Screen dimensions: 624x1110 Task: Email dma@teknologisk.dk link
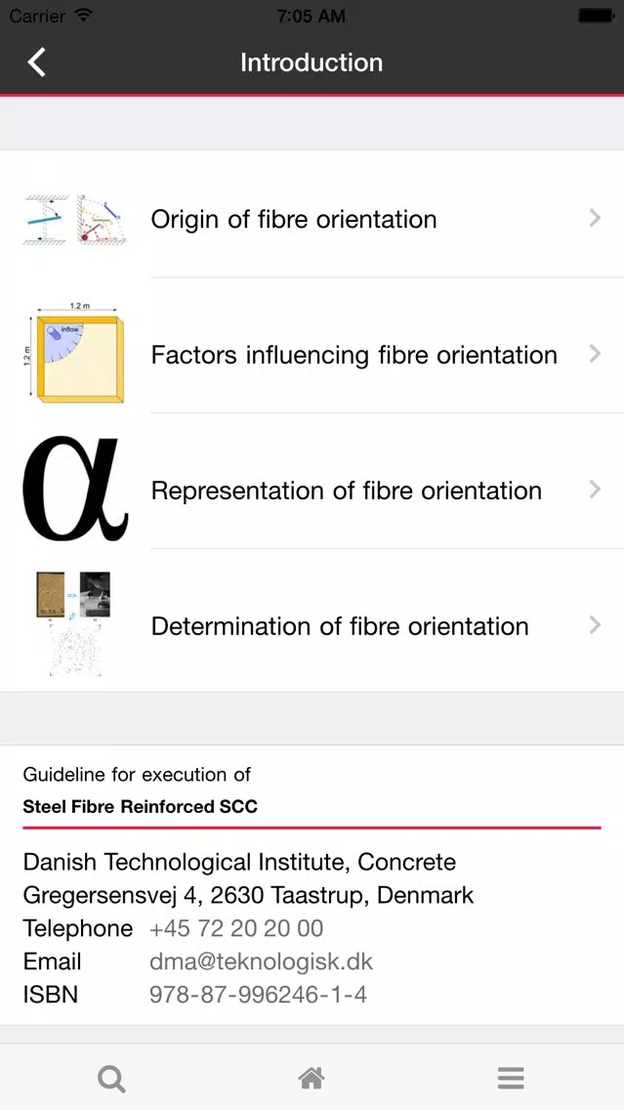[x=261, y=961]
